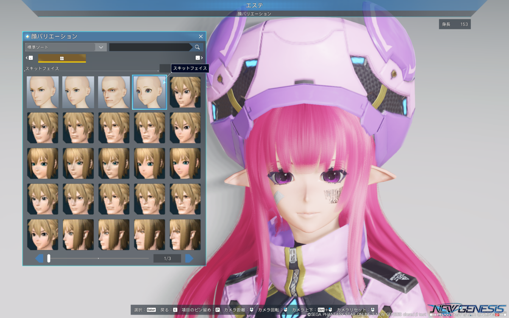Select last side-profile face in bottom row

[185, 234]
